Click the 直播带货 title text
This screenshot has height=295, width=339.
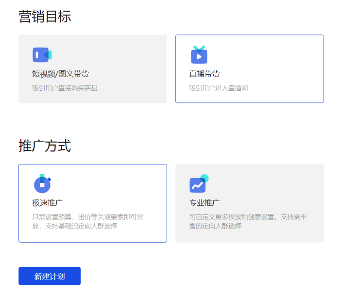click(204, 74)
